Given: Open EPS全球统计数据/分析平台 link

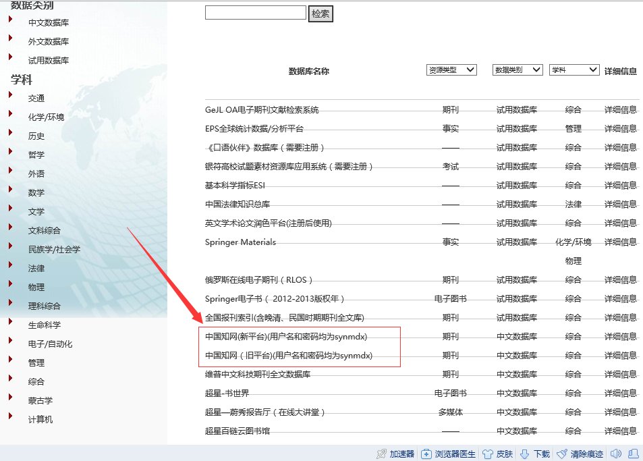Looking at the screenshot, I should click(254, 128).
